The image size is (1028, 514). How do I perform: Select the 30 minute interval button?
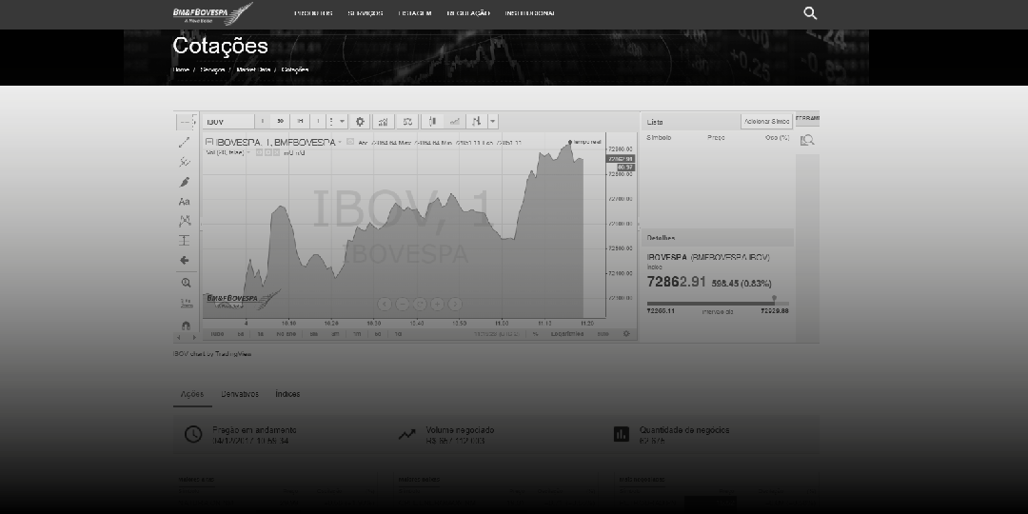coord(281,121)
